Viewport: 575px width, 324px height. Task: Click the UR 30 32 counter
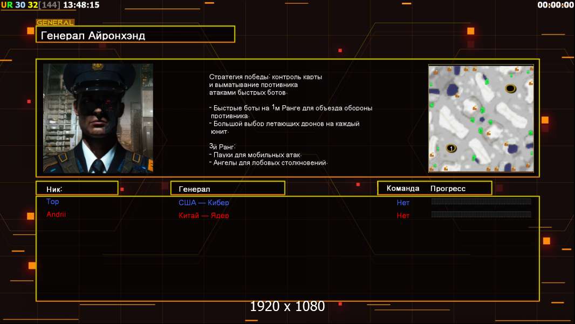tap(19, 5)
